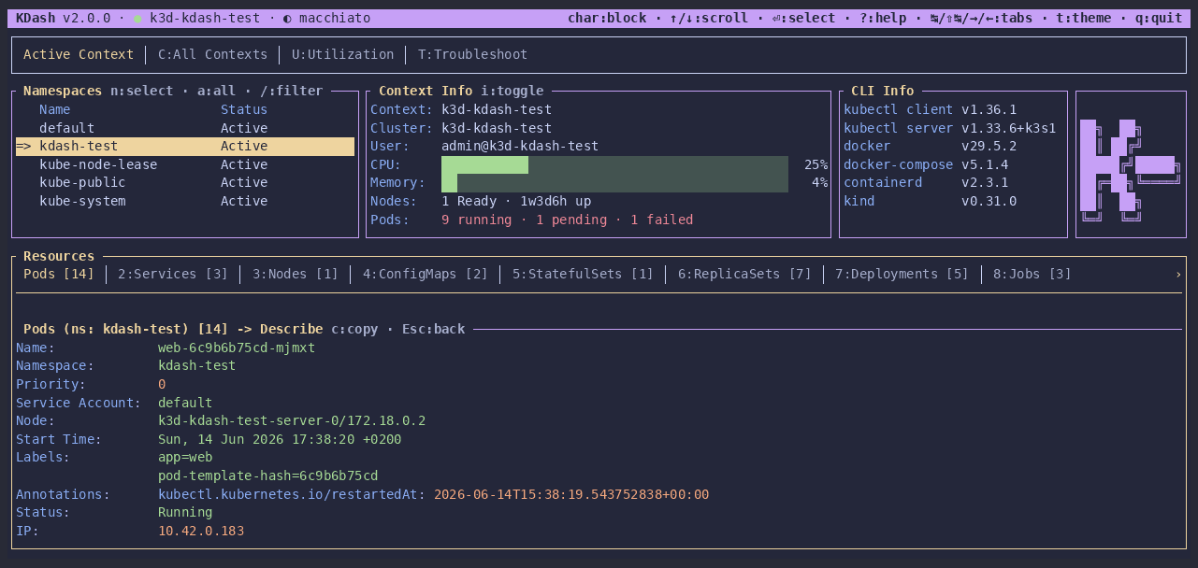Screen dimensions: 1198x568
Task: Click the t:theme shortcut in top bar
Action: (1084, 19)
